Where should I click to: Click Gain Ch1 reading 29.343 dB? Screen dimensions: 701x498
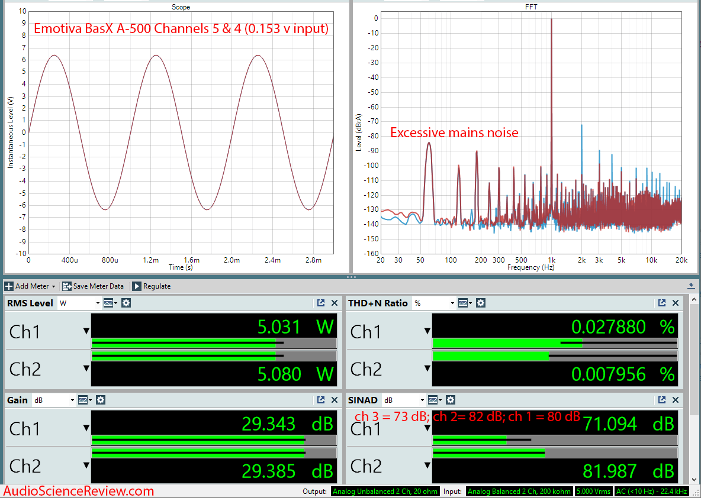tap(288, 424)
